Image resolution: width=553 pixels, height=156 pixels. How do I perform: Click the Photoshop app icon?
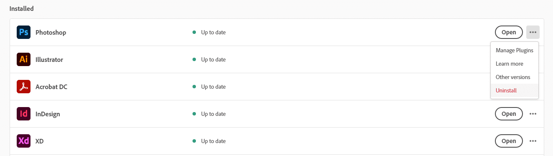coord(23,32)
